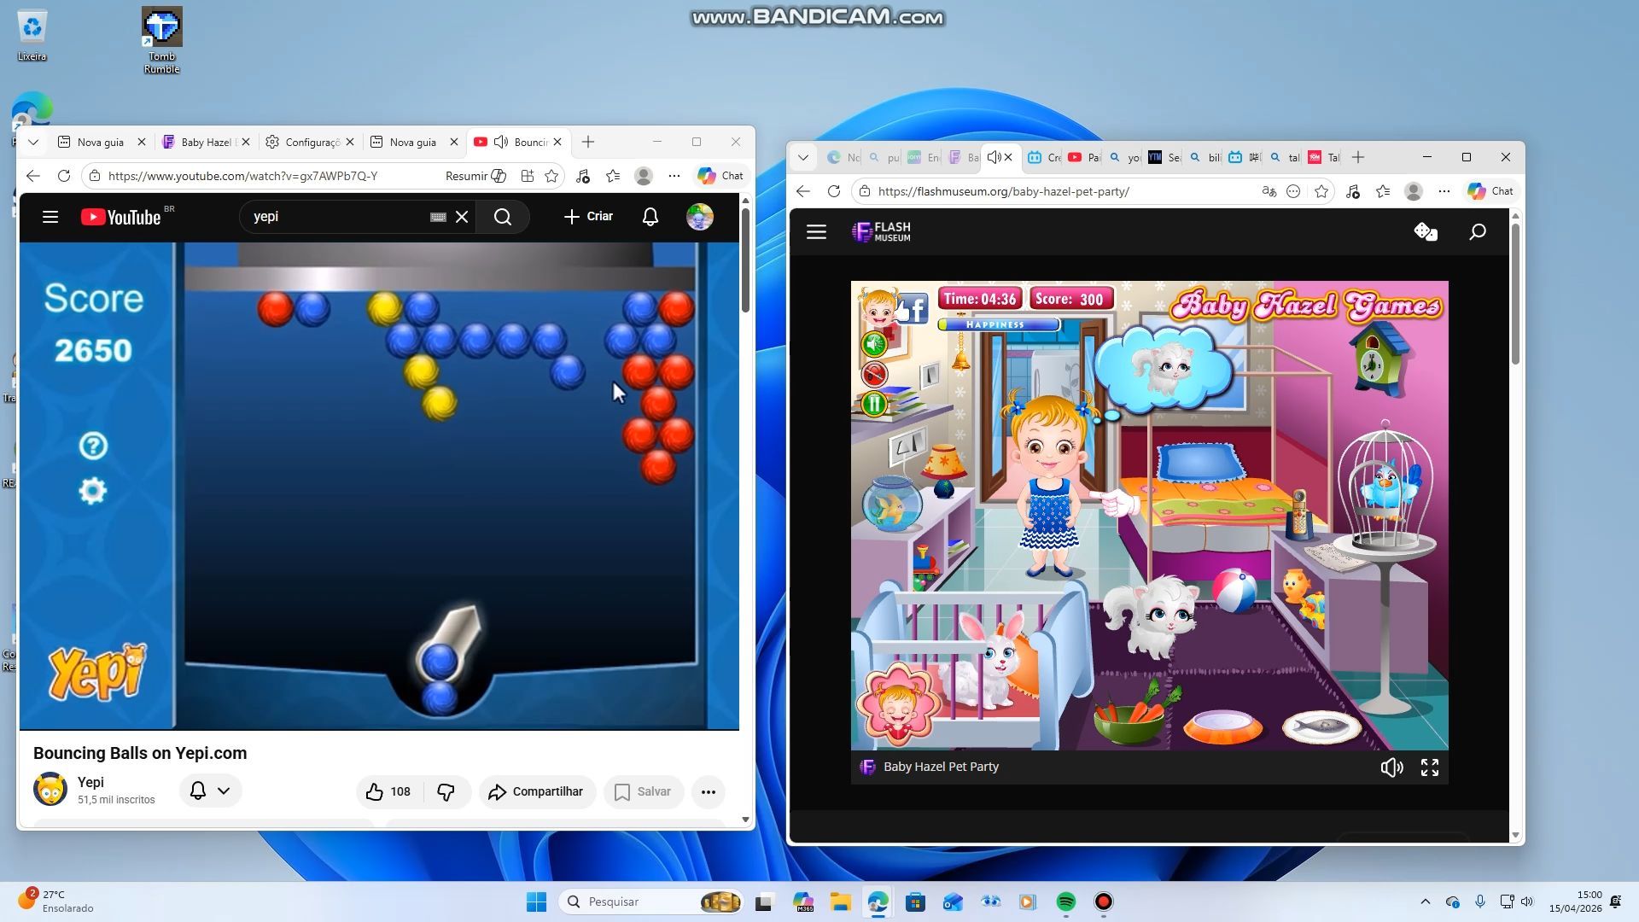Click the Criar button on YouTube
The width and height of the screenshot is (1639, 922).
coord(588,217)
